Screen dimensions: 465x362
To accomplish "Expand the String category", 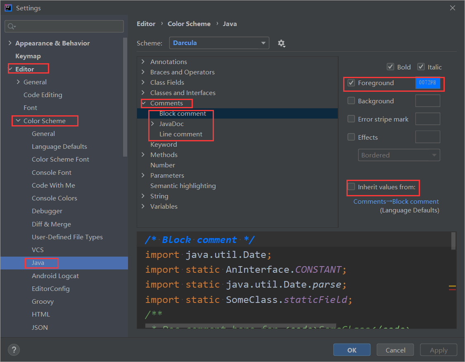I will pos(143,196).
